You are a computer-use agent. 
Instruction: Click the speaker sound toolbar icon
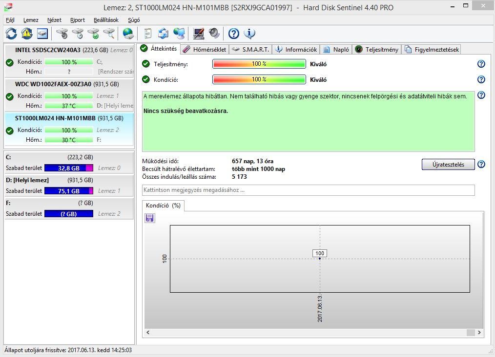214,34
